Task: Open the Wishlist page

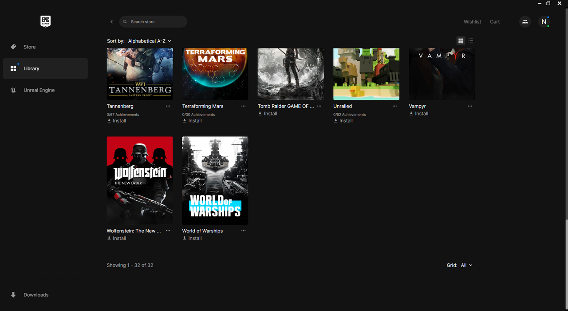Action: [x=472, y=22]
